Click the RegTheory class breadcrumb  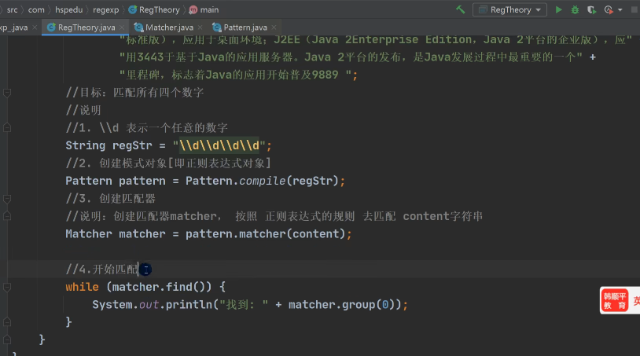[x=154, y=9]
